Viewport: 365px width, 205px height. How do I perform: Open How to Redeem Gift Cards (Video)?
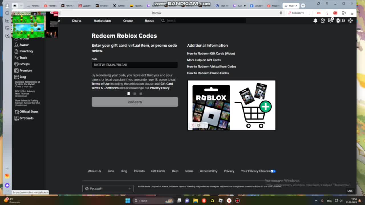point(211,54)
